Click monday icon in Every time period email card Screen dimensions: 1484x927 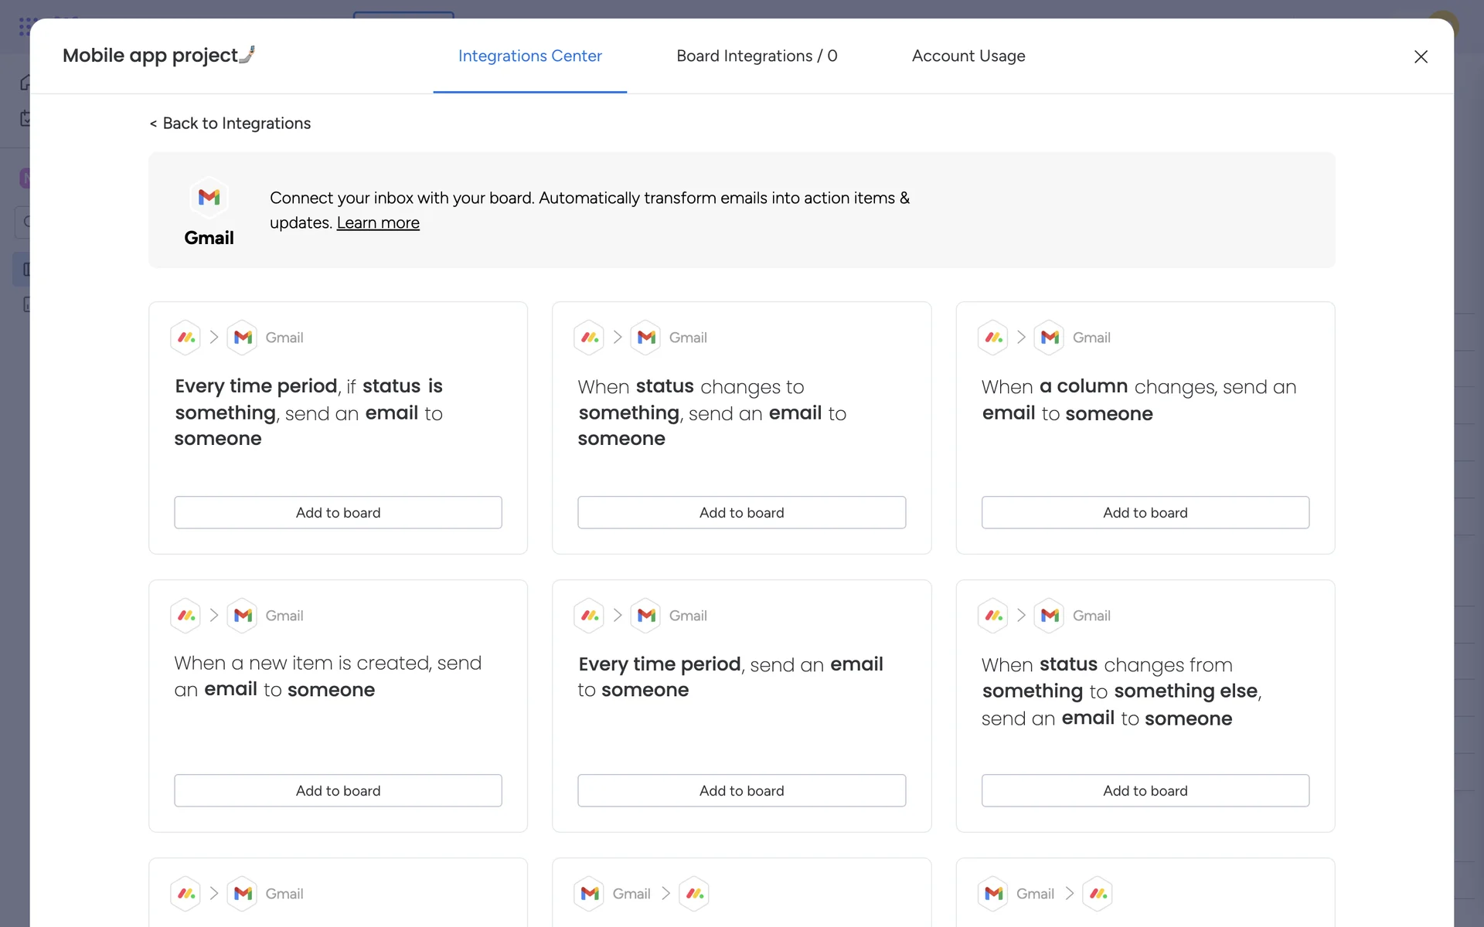[589, 616]
